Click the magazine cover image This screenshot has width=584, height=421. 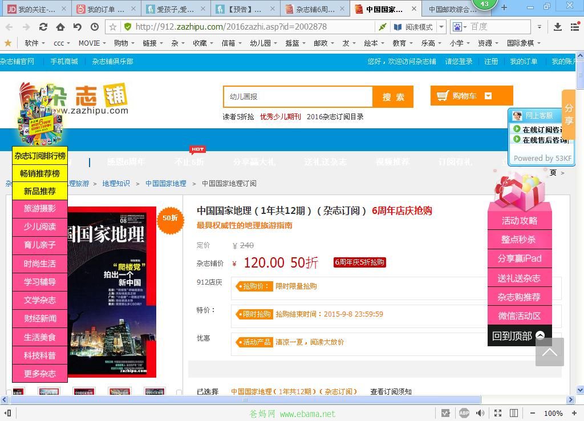112,292
